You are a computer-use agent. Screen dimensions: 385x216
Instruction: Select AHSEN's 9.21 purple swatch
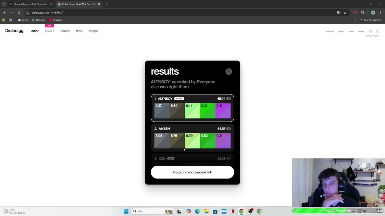point(223,141)
